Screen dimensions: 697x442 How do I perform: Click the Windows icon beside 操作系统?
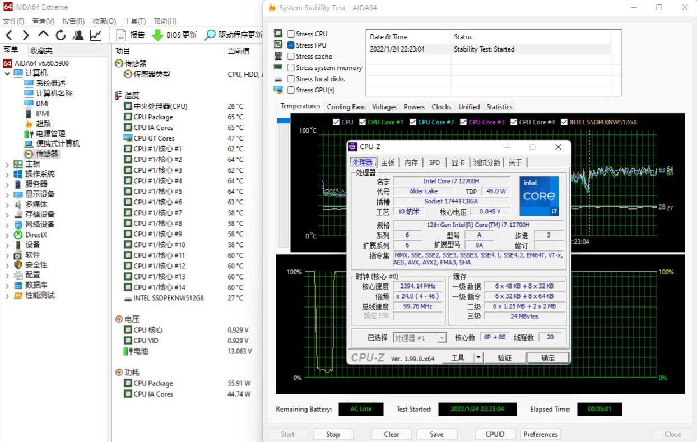point(18,174)
